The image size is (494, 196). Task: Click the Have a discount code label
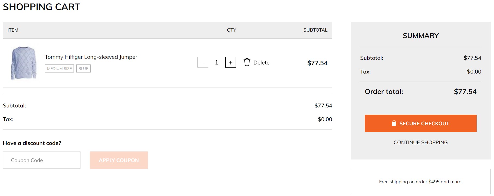tap(32, 143)
